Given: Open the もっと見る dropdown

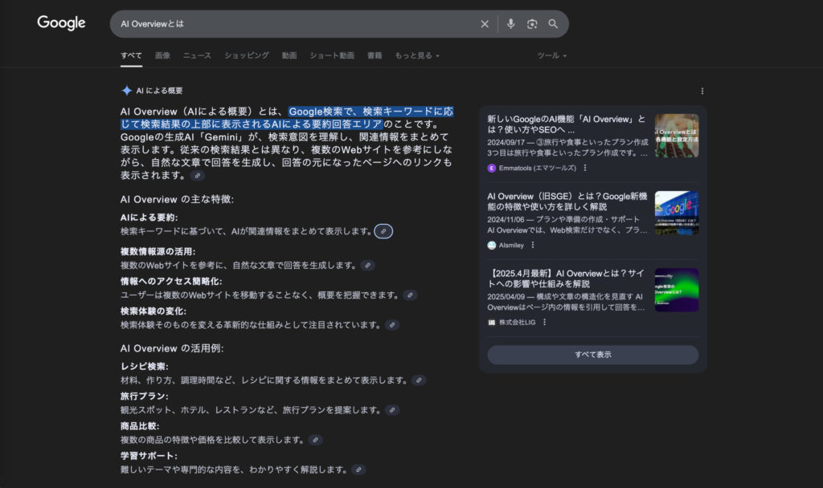Looking at the screenshot, I should [x=416, y=55].
